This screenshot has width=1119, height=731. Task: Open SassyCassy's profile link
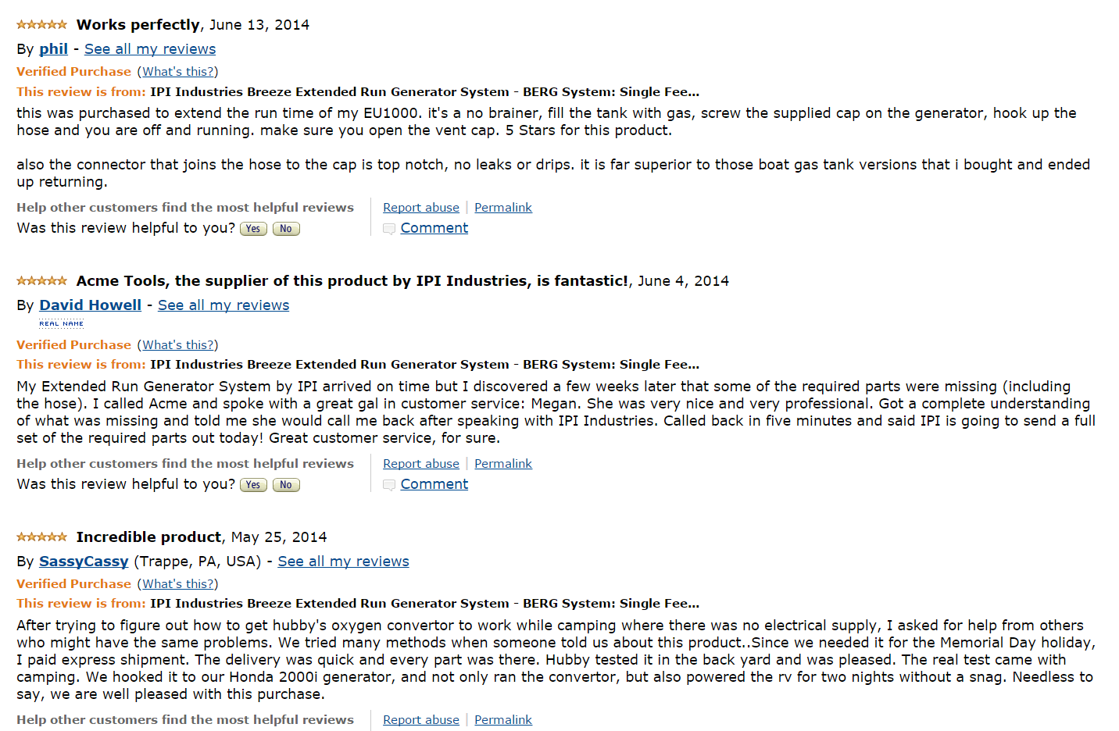84,562
